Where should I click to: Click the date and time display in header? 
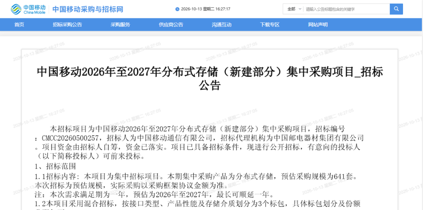point(205,9)
